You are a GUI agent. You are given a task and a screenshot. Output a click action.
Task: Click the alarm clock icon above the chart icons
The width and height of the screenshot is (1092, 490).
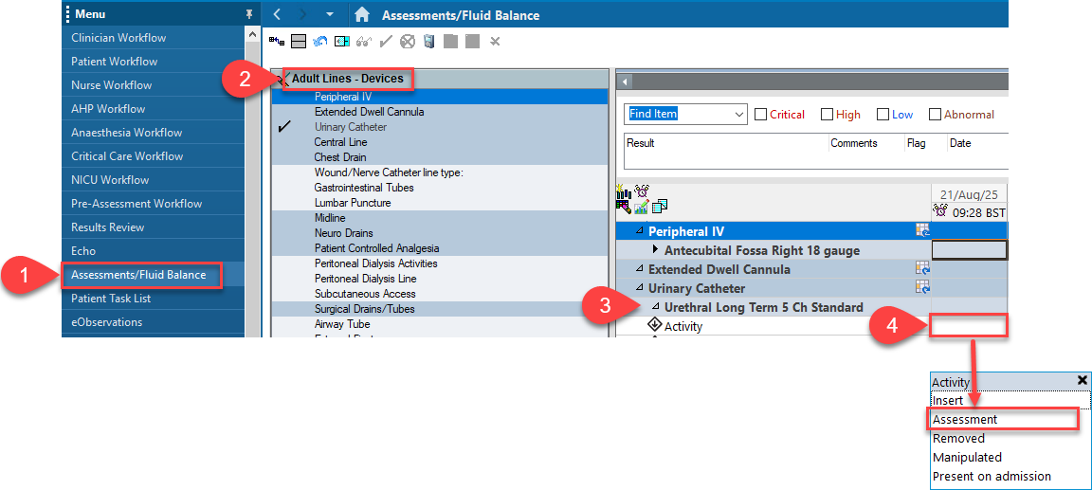(x=642, y=191)
